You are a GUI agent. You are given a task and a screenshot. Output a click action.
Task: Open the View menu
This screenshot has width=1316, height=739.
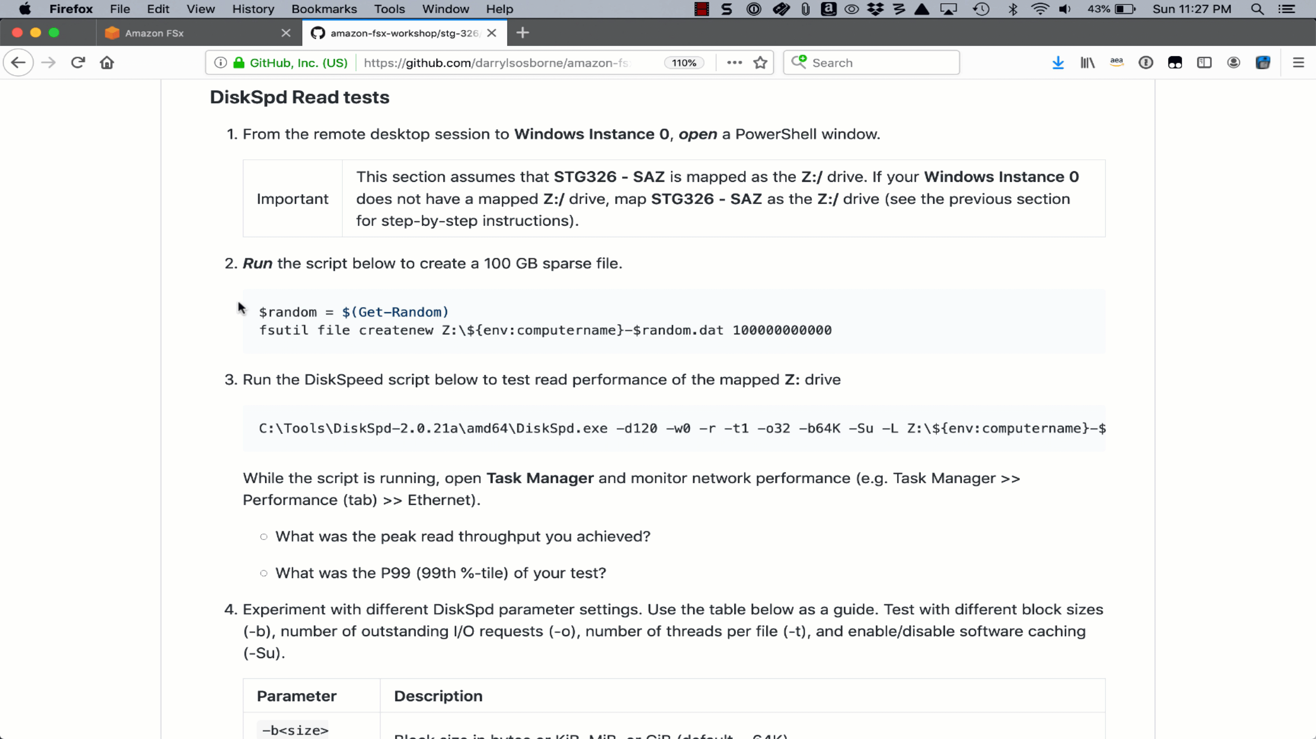coord(200,9)
